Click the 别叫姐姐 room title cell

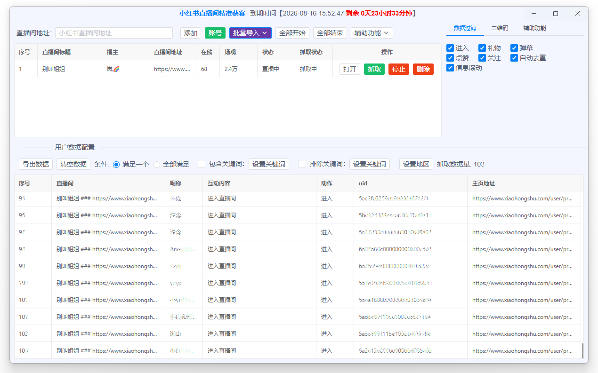pos(70,69)
